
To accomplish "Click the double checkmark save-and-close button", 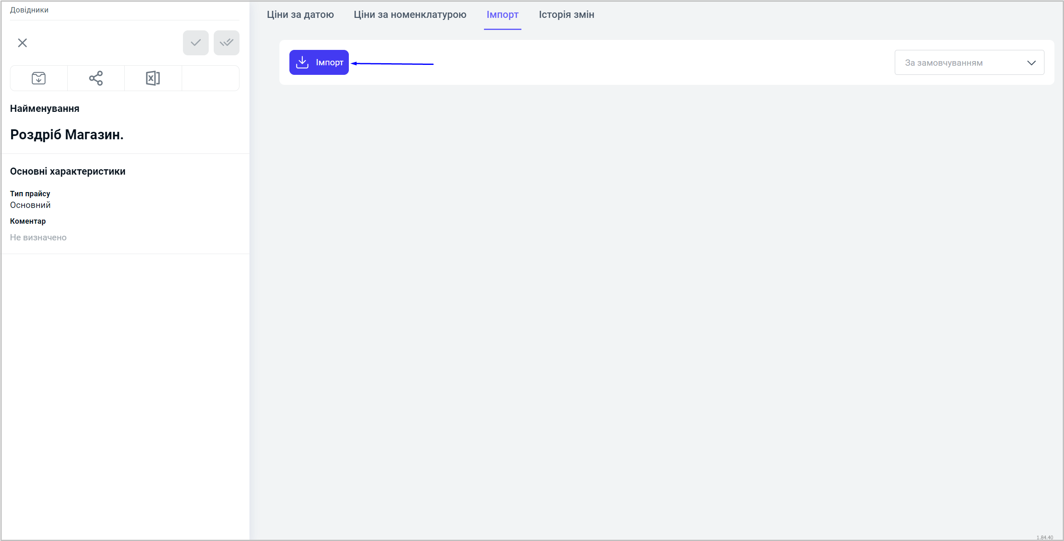I will tap(226, 43).
